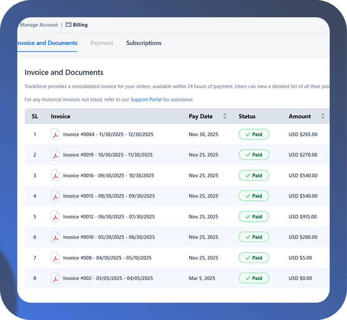Image resolution: width=347 pixels, height=320 pixels.
Task: Open Invoice #0064 - 11/30/2025 - 12/30/2025
Action: pyautogui.click(x=108, y=134)
